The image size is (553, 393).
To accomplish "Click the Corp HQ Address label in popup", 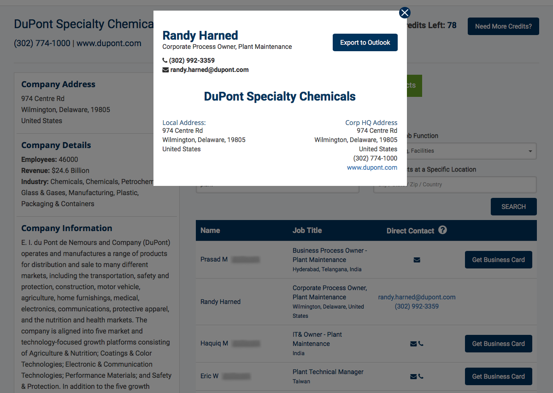I will point(371,123).
